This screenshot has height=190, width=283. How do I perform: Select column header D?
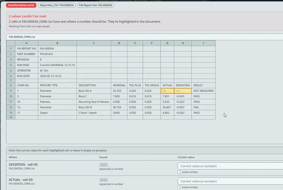(119, 43)
